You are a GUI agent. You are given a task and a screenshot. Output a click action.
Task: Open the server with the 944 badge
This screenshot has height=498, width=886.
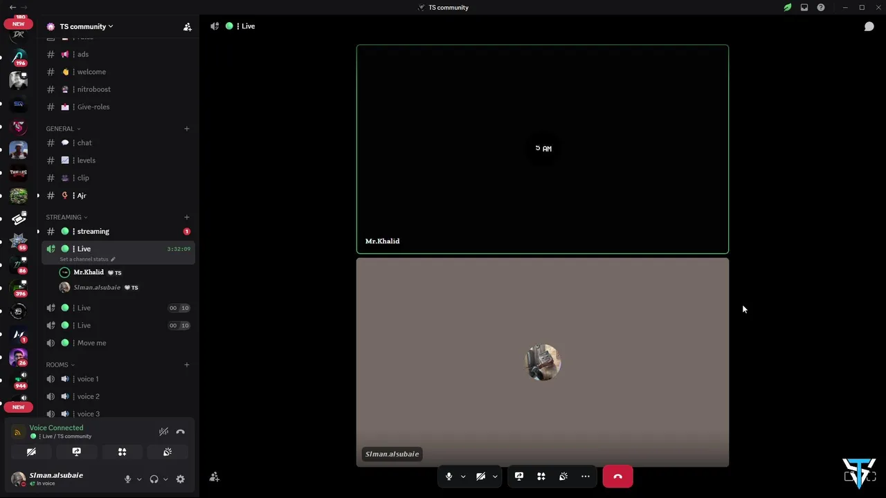coord(19,380)
